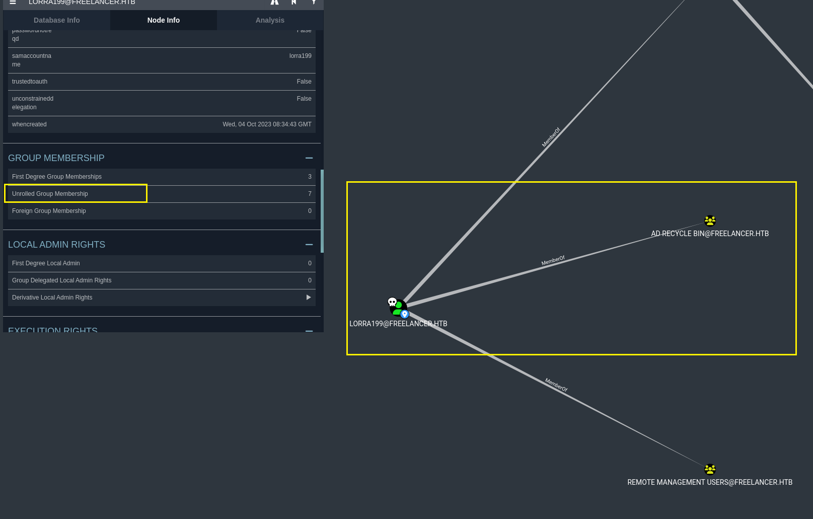
Task: Run the Derivative Local Admin Rights query
Action: [162, 298]
